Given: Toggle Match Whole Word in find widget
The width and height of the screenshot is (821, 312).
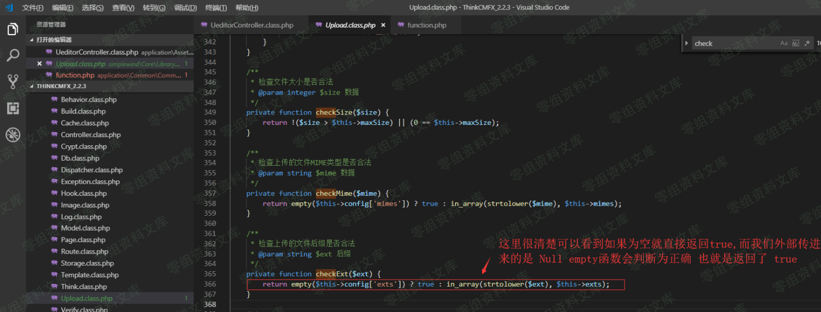Looking at the screenshot, I should pyautogui.click(x=796, y=43).
